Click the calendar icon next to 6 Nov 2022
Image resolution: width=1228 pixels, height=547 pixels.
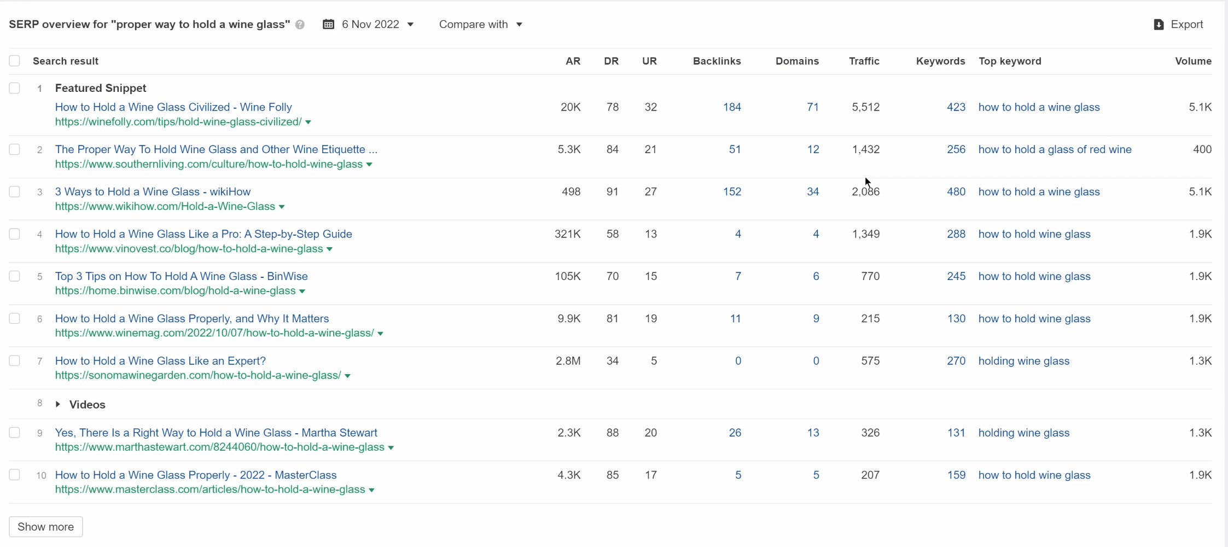click(328, 24)
